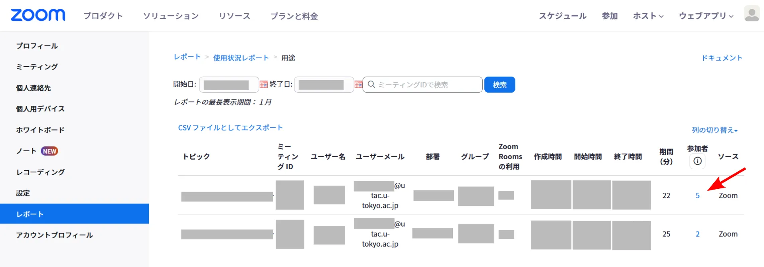Click the Zoom logo

[x=38, y=15]
